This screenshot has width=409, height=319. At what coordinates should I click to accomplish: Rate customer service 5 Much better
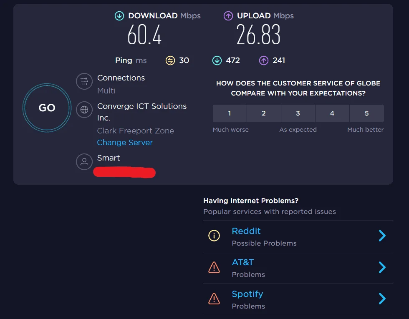click(x=366, y=113)
